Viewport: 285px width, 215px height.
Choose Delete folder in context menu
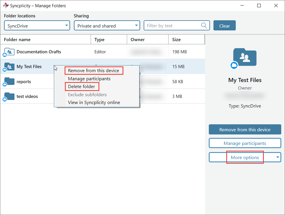[x=81, y=86]
